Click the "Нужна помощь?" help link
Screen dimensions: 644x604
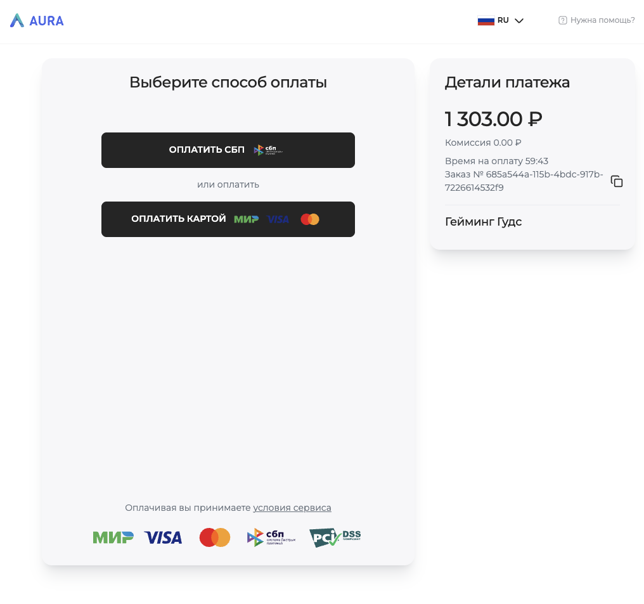tap(602, 20)
